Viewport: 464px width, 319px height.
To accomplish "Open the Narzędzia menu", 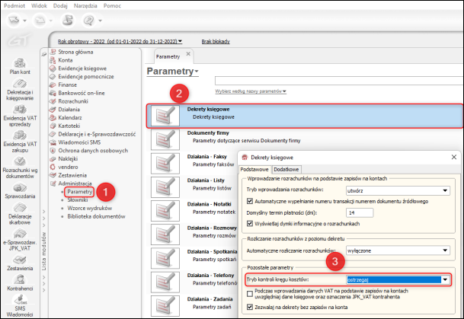I will [x=85, y=5].
